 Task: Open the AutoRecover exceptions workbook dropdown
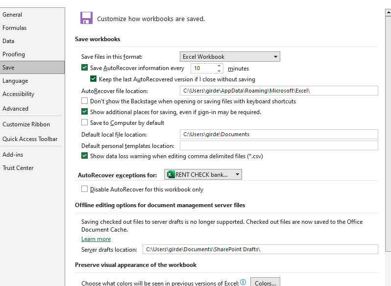click(x=203, y=174)
